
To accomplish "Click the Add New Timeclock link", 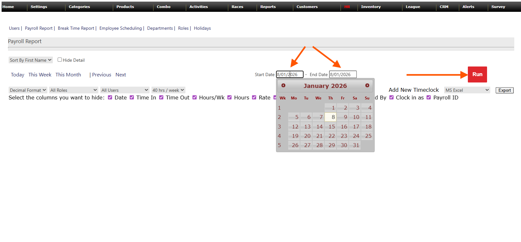I will 413,90.
